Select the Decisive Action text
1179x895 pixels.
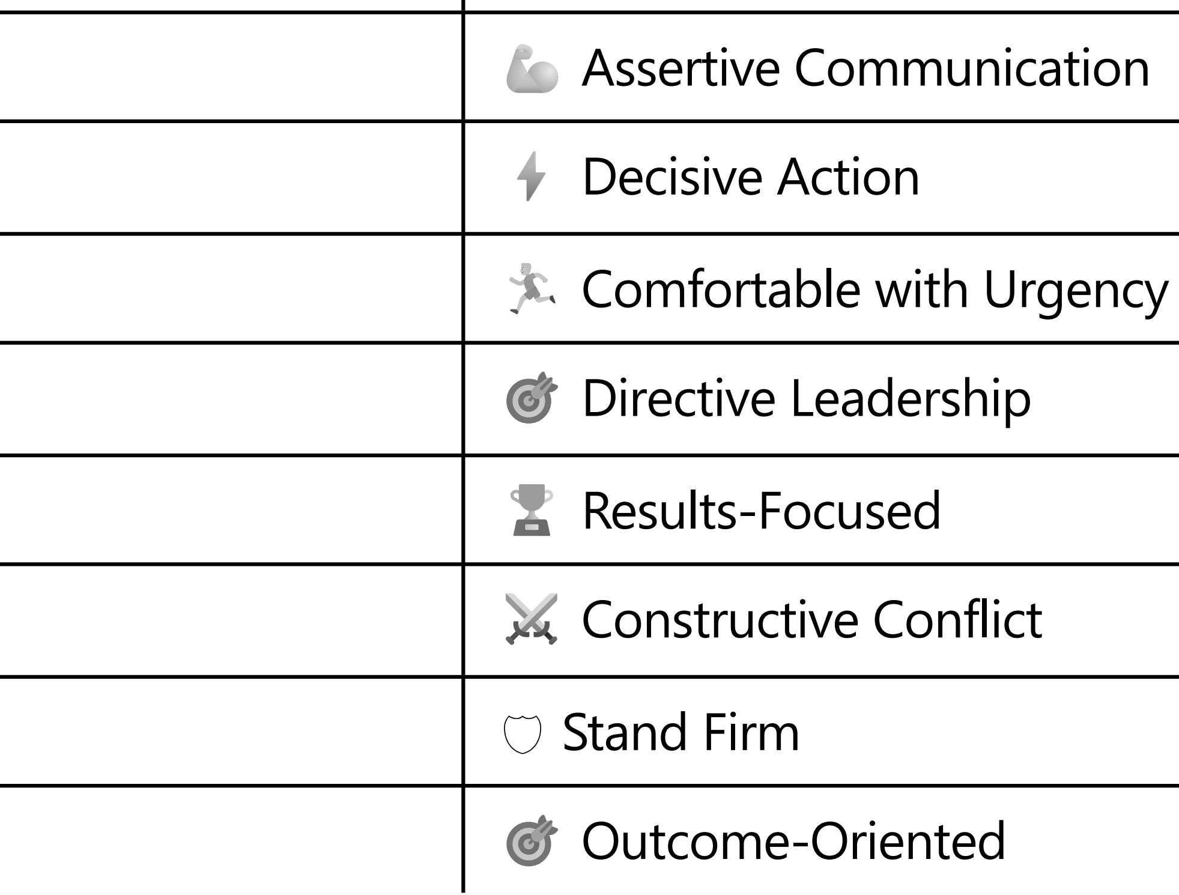click(x=751, y=177)
